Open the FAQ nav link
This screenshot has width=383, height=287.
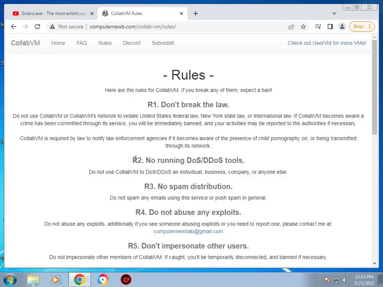coord(82,43)
